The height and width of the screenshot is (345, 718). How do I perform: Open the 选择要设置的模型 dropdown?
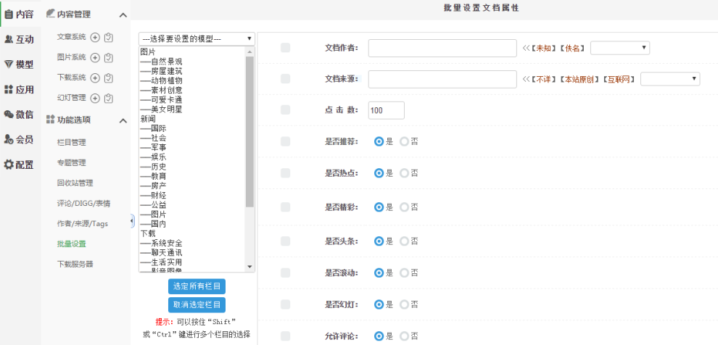pyautogui.click(x=197, y=38)
